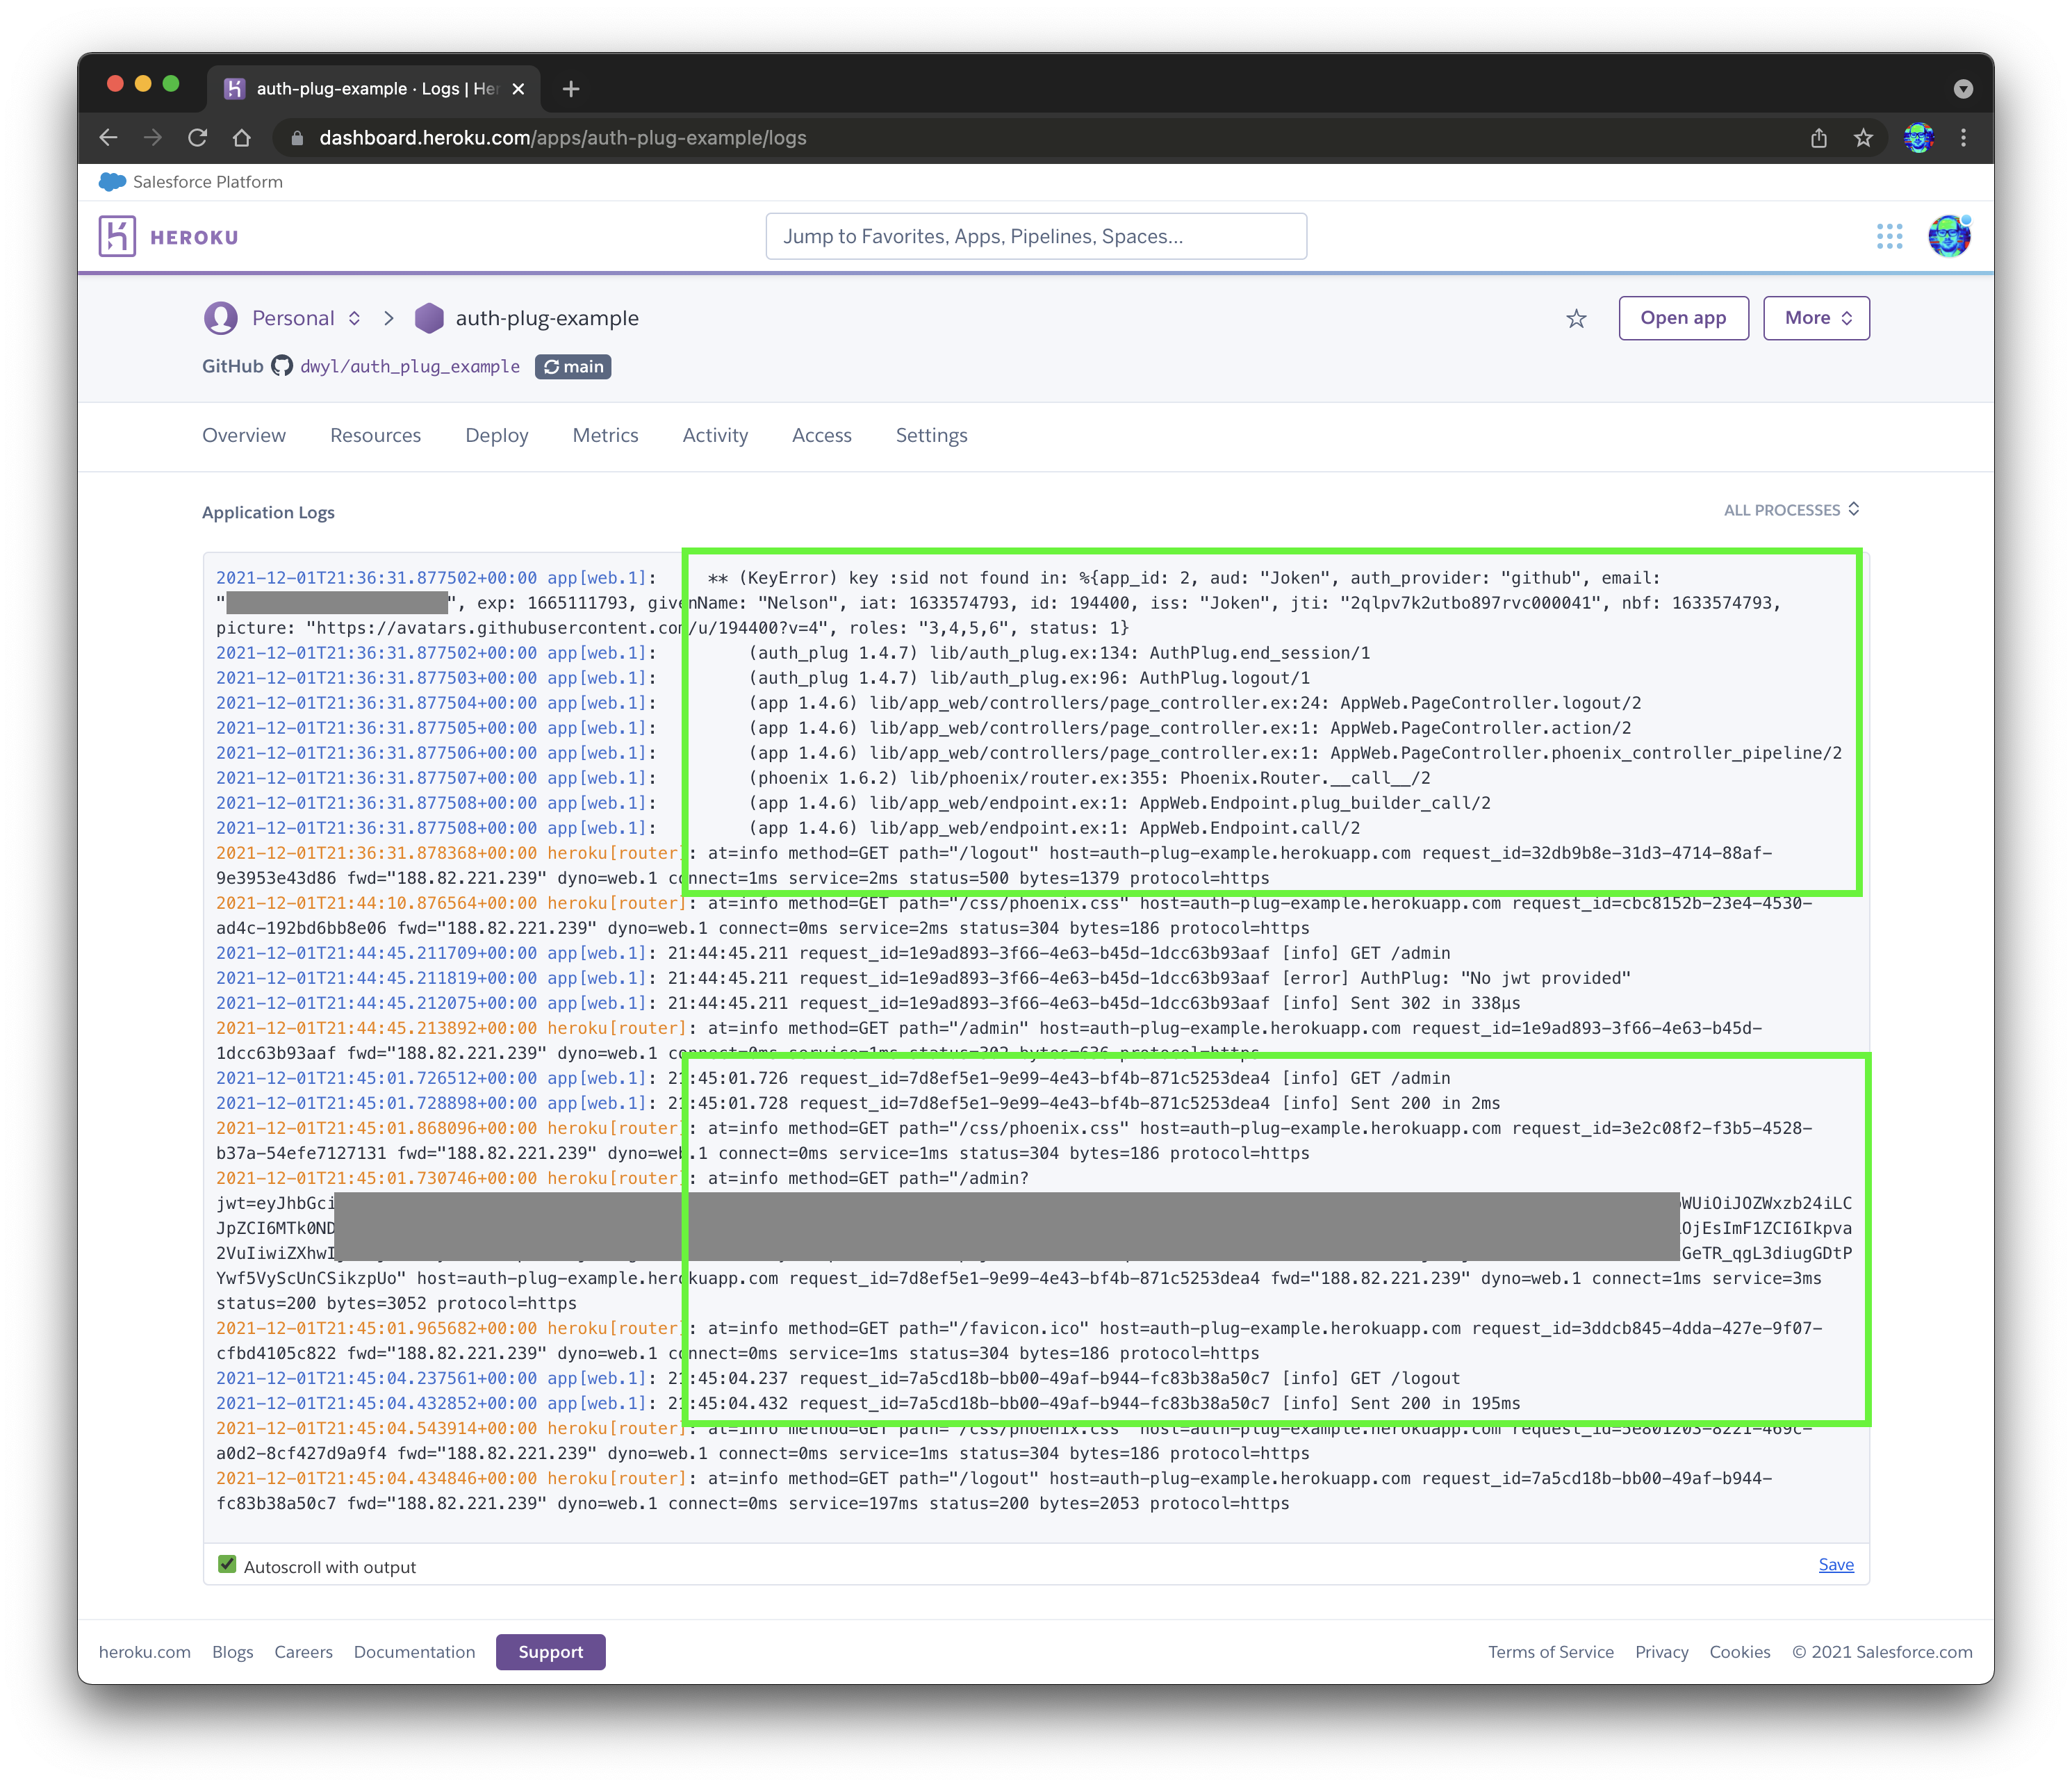Open the More dropdown menu
Viewport: 2072px width, 1787px height.
click(x=1816, y=318)
